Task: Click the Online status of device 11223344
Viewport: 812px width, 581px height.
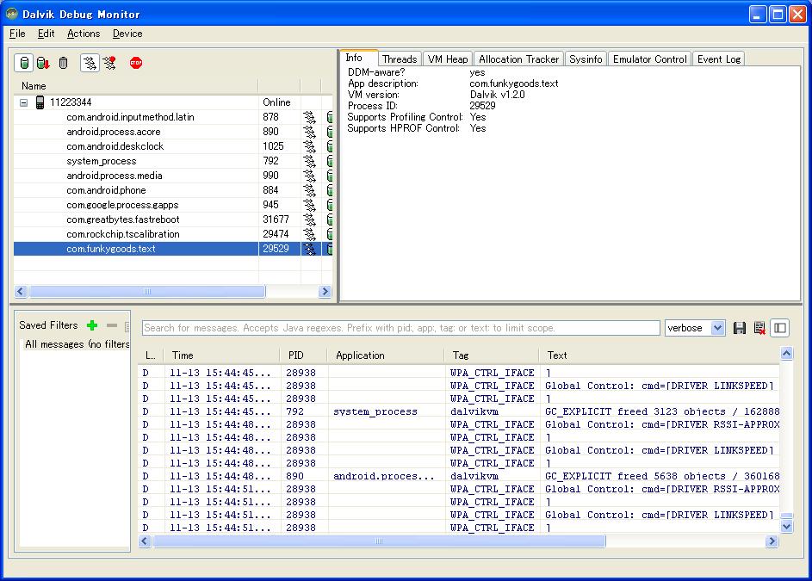Action: click(276, 102)
